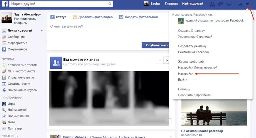This screenshot has height=138, width=256.
Task: Open Смотреть все рекомендации друзей link
Action: [x=89, y=64]
